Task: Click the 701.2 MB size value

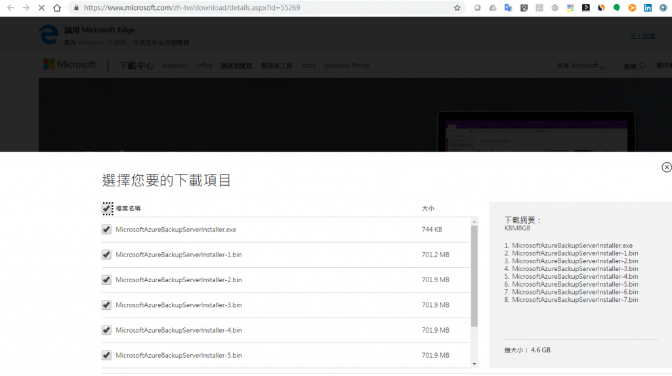Action: pyautogui.click(x=436, y=255)
